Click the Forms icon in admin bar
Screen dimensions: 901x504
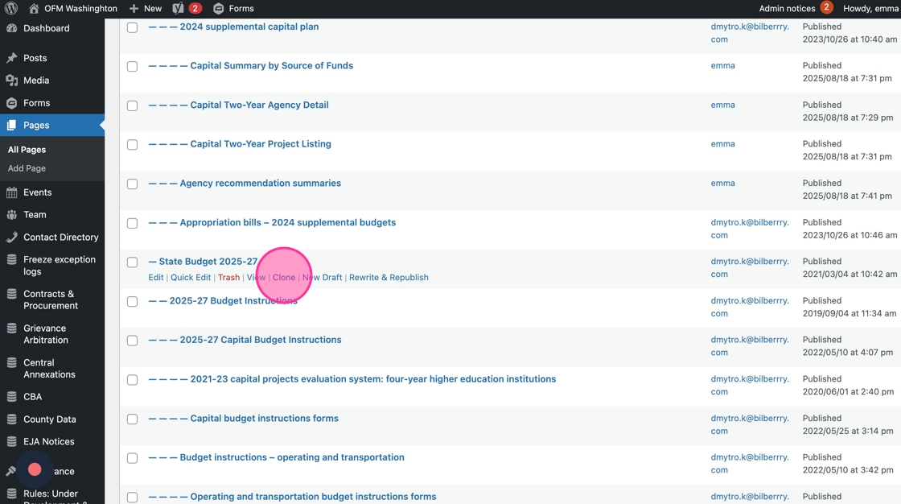click(218, 8)
